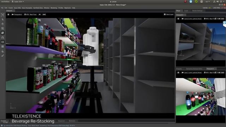Viewport: 226px width, 127px height.
Task: Click the red tray icon in the top bar
Action: (x=185, y=1)
